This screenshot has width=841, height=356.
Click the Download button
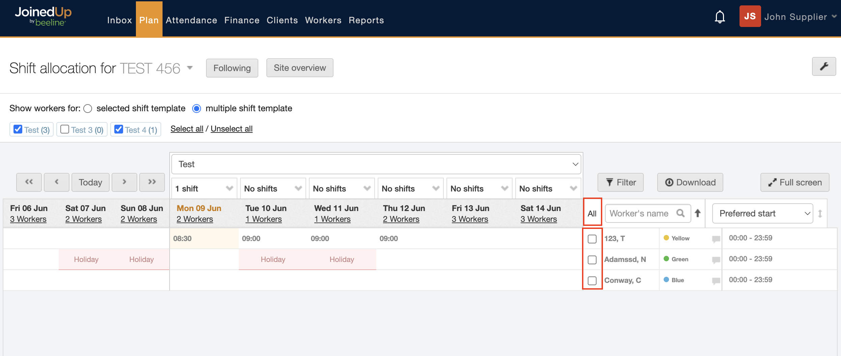tap(690, 182)
